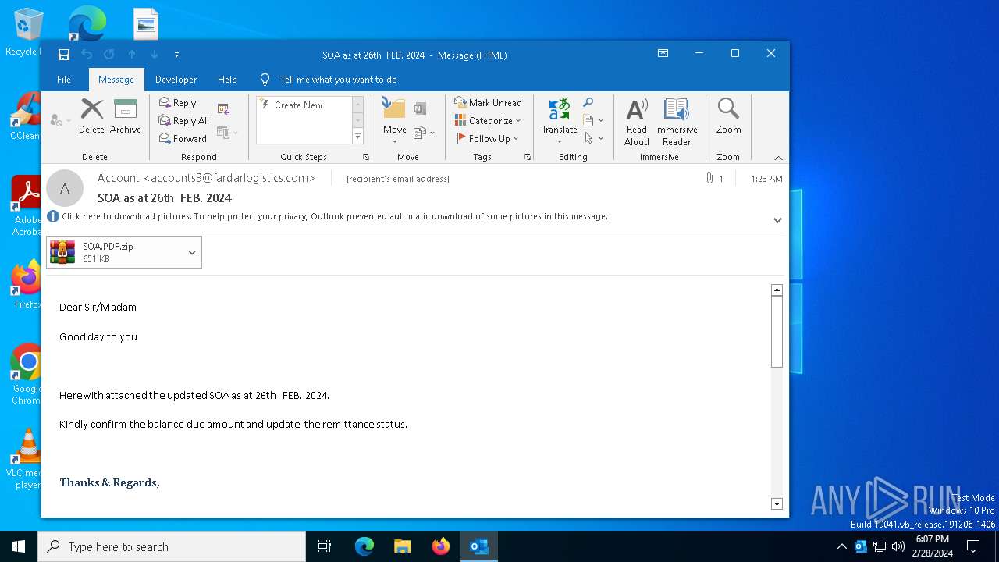999x562 pixels.
Task: Open the Junk options dropdown
Action: (x=60, y=120)
